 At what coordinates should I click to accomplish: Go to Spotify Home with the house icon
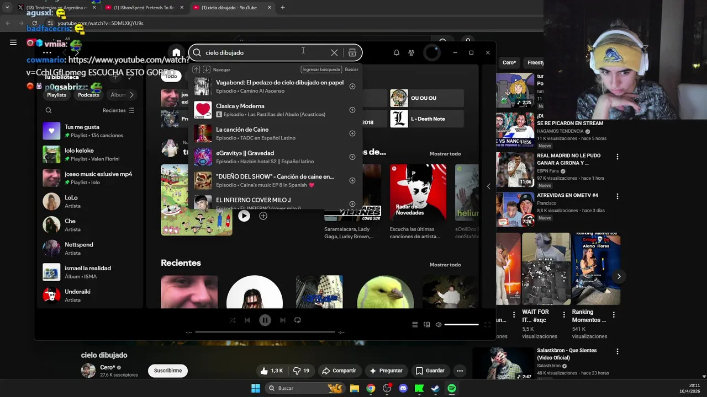point(176,52)
